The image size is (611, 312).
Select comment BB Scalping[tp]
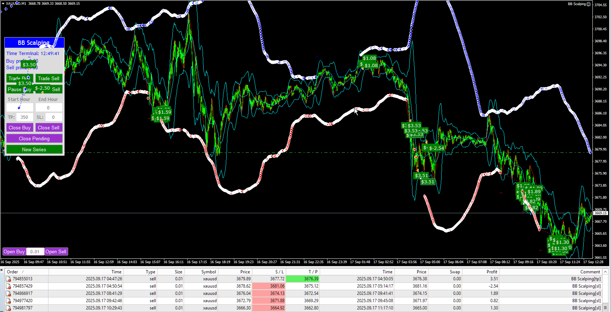[586, 279]
